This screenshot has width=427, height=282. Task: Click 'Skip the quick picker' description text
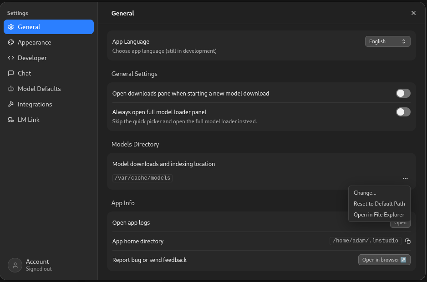tap(184, 121)
